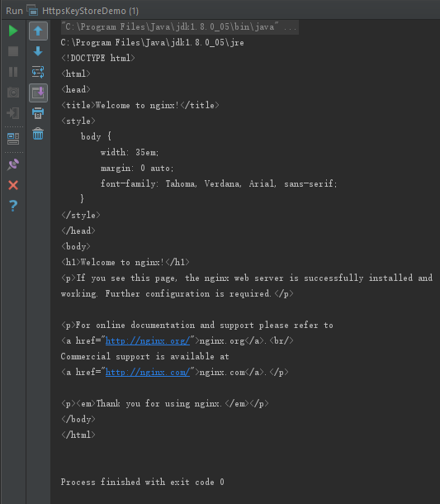
Task: Open the http://nginx.com/ link
Action: 148,372
